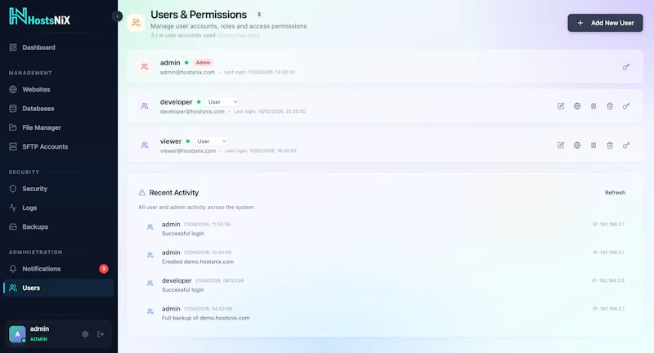Go to Databases

(58, 109)
